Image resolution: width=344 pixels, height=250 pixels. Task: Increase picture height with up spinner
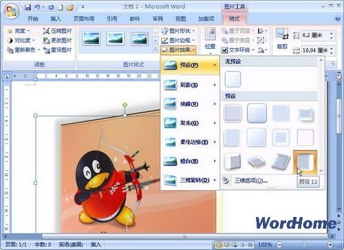(x=332, y=34)
